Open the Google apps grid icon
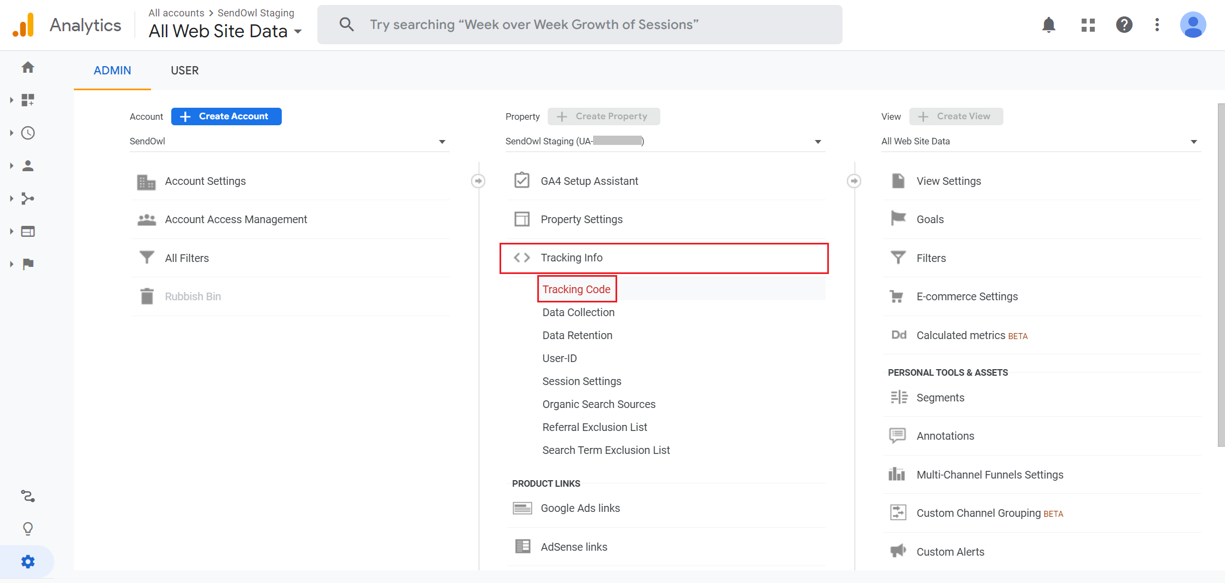 pos(1088,25)
